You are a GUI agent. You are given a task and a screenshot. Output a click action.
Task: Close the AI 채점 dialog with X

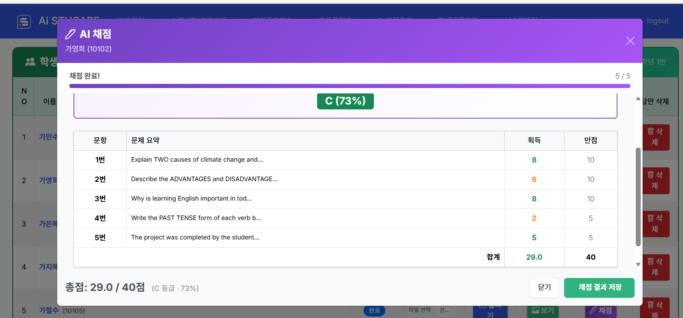coord(630,41)
